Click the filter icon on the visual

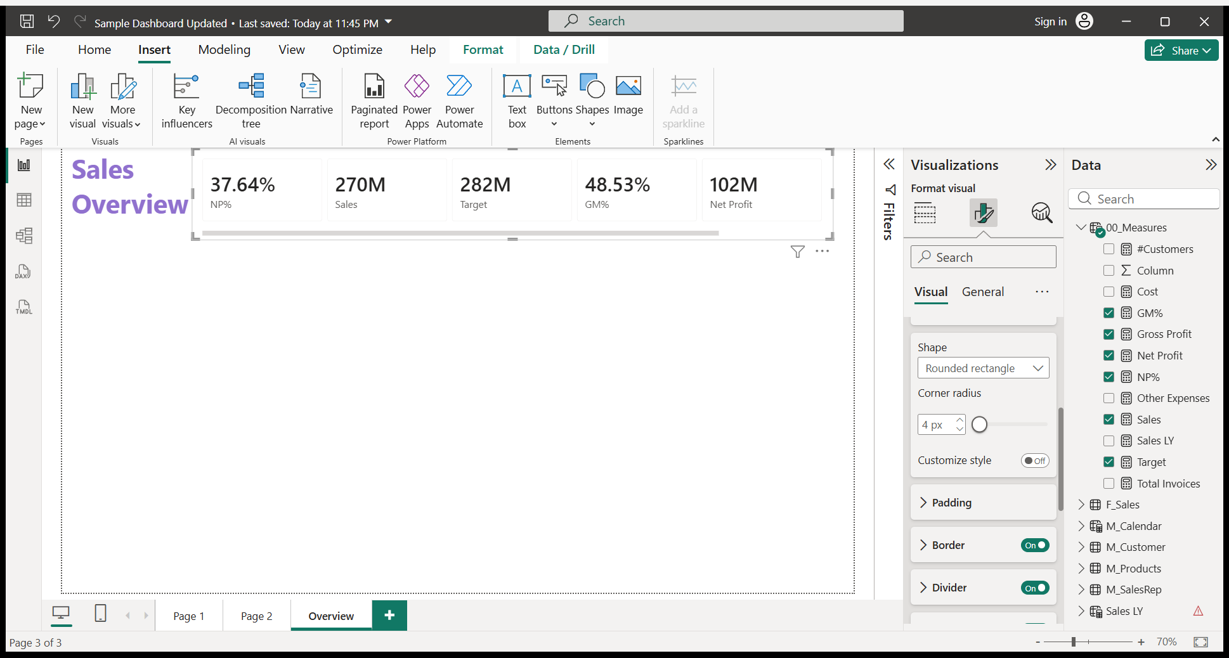[798, 252]
